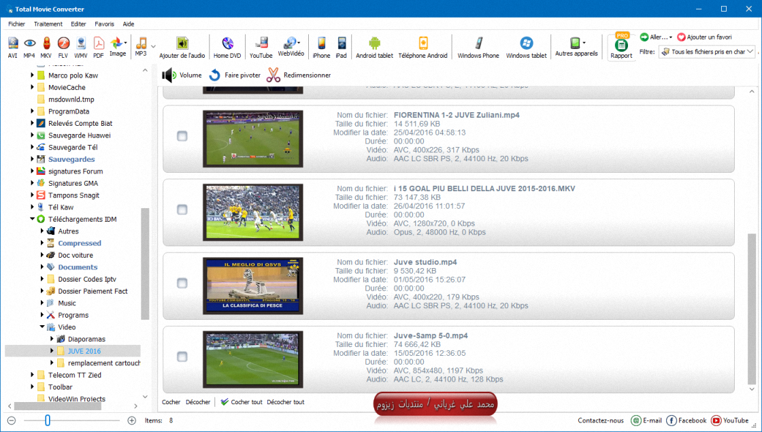Click the Redimensionner button
This screenshot has height=432, width=762.
point(299,76)
